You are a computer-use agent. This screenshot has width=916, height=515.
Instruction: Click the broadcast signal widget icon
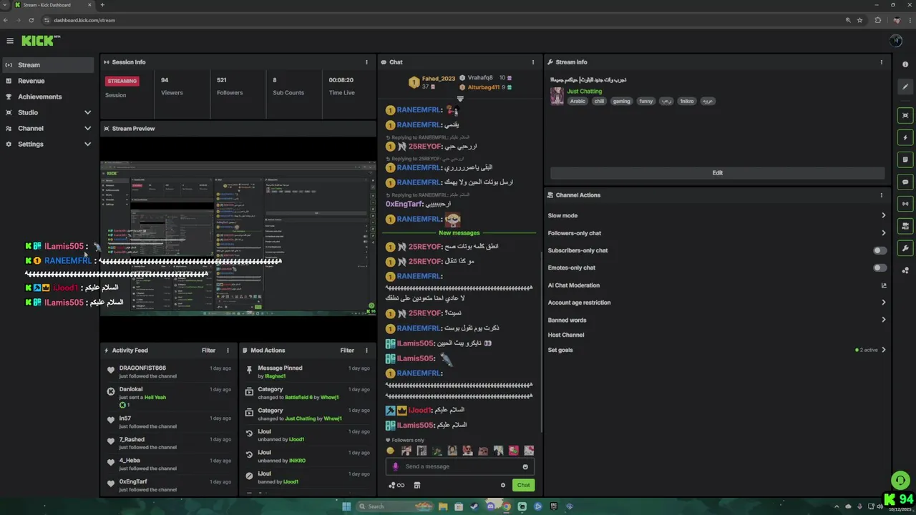tap(905, 204)
